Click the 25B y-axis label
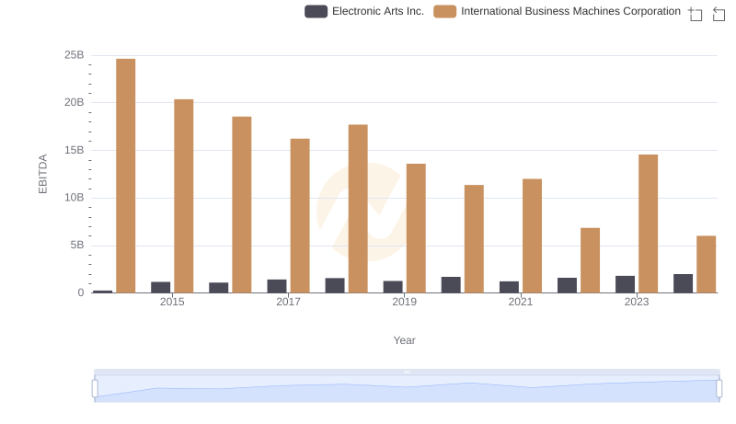Image resolution: width=736 pixels, height=424 pixels. click(x=75, y=55)
